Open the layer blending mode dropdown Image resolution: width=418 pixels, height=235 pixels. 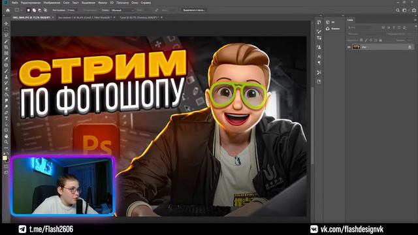tap(366, 34)
